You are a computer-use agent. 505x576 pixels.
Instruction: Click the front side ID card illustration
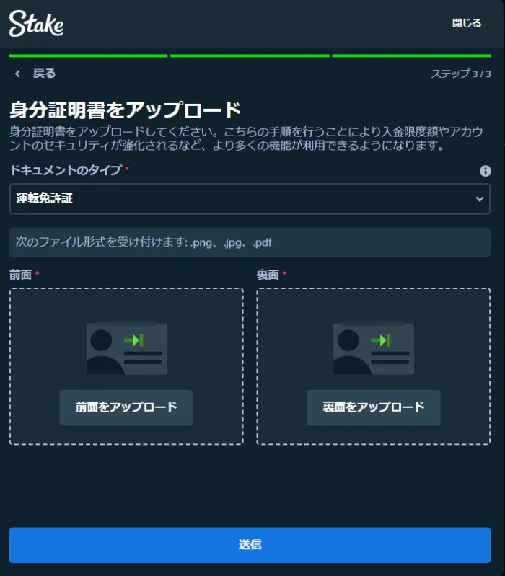(x=126, y=348)
